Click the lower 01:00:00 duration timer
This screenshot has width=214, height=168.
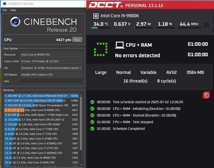tap(198, 55)
